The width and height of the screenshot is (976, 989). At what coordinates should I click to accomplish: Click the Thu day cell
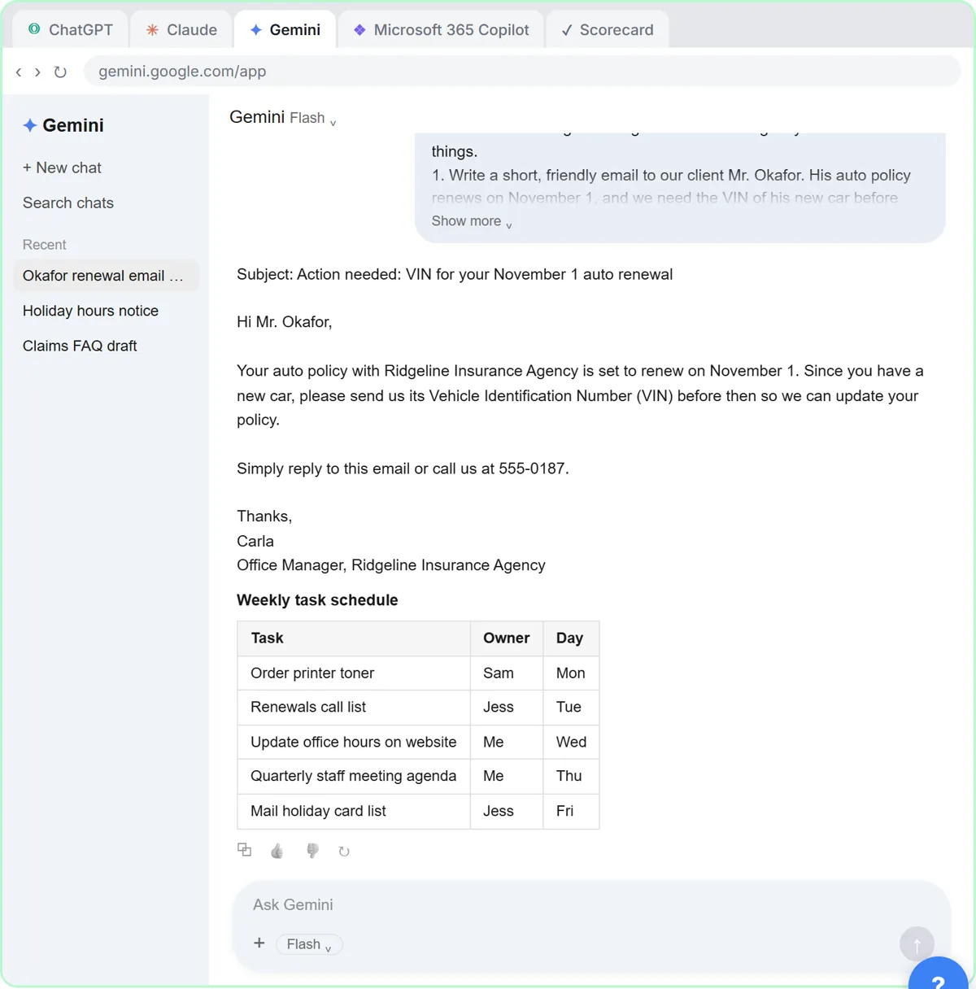[570, 777]
